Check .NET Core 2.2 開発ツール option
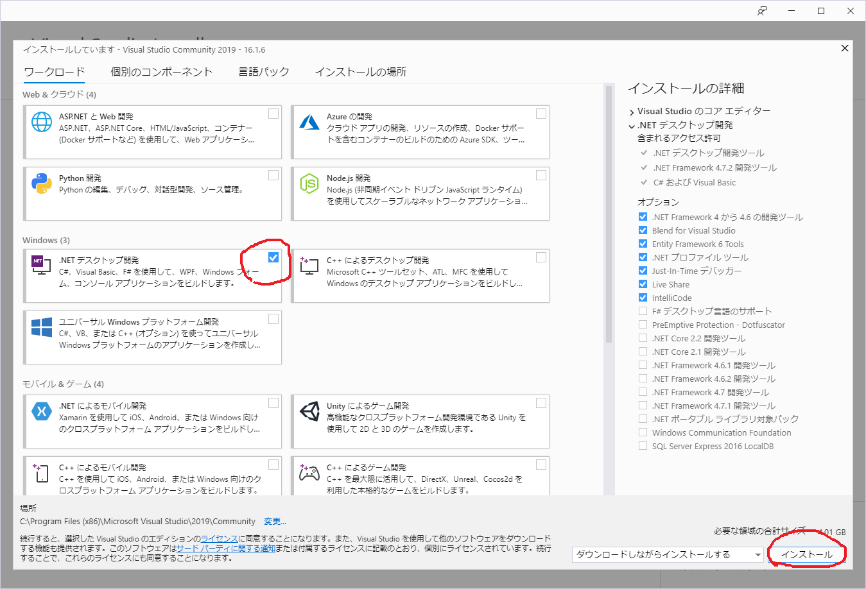This screenshot has height=589, width=866. click(x=643, y=338)
